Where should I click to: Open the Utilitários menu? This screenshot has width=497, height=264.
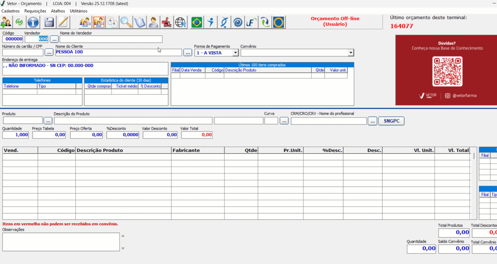pyautogui.click(x=78, y=11)
